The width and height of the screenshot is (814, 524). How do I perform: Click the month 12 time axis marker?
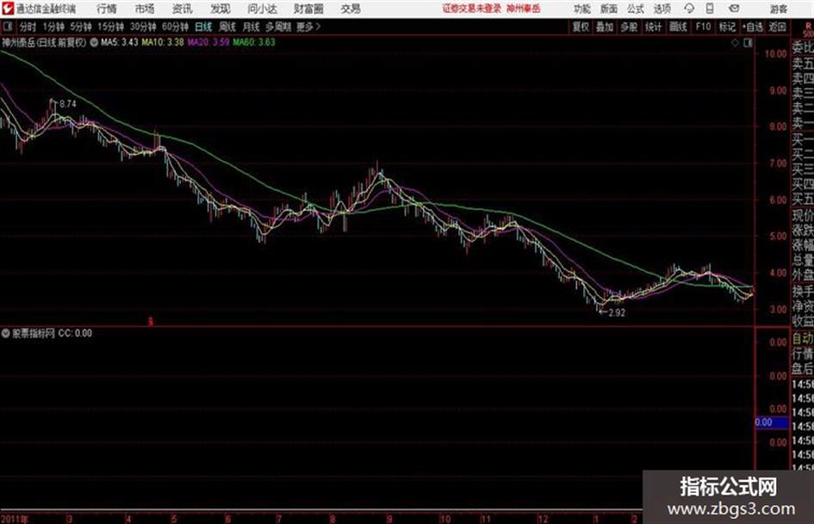tap(543, 519)
